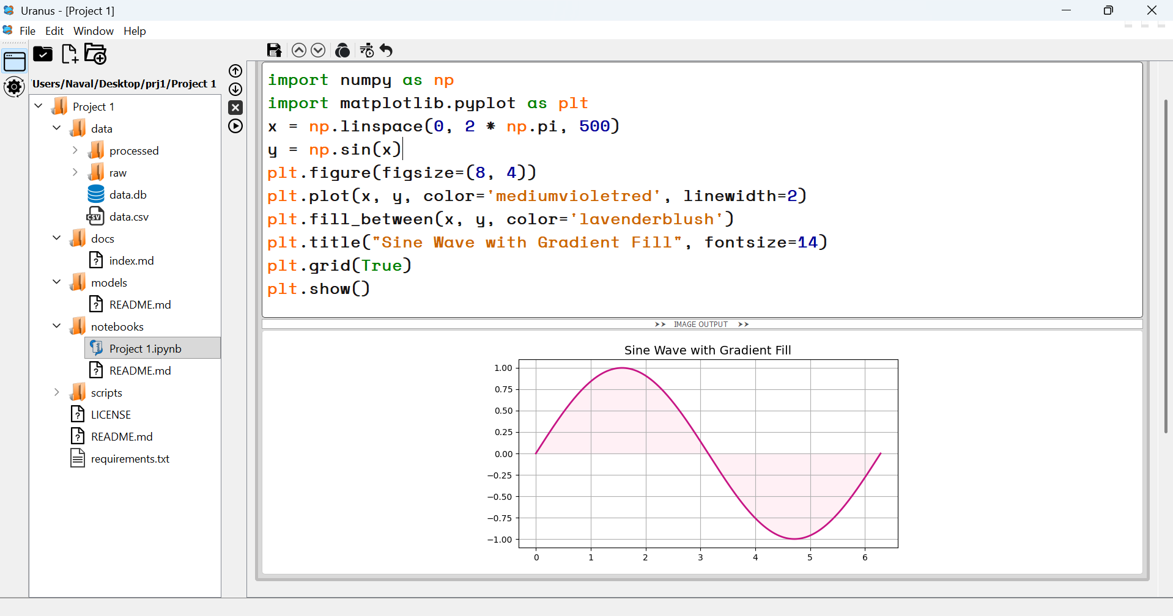Viewport: 1173px width, 616px height.
Task: Toggle the file browser panel icon
Action: [14, 61]
